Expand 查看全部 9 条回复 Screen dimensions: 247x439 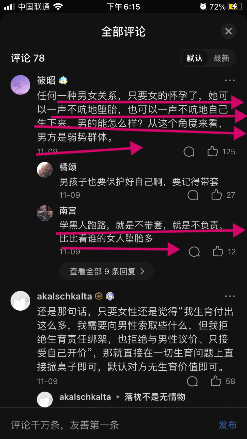point(107,271)
